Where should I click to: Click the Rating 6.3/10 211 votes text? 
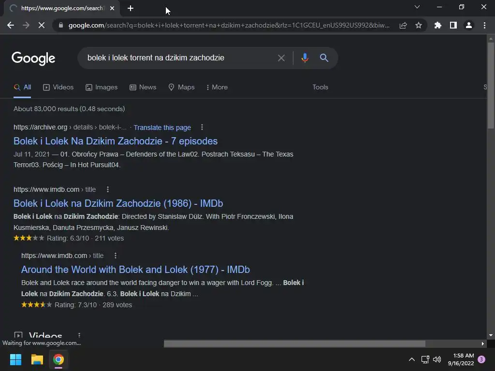(85, 238)
